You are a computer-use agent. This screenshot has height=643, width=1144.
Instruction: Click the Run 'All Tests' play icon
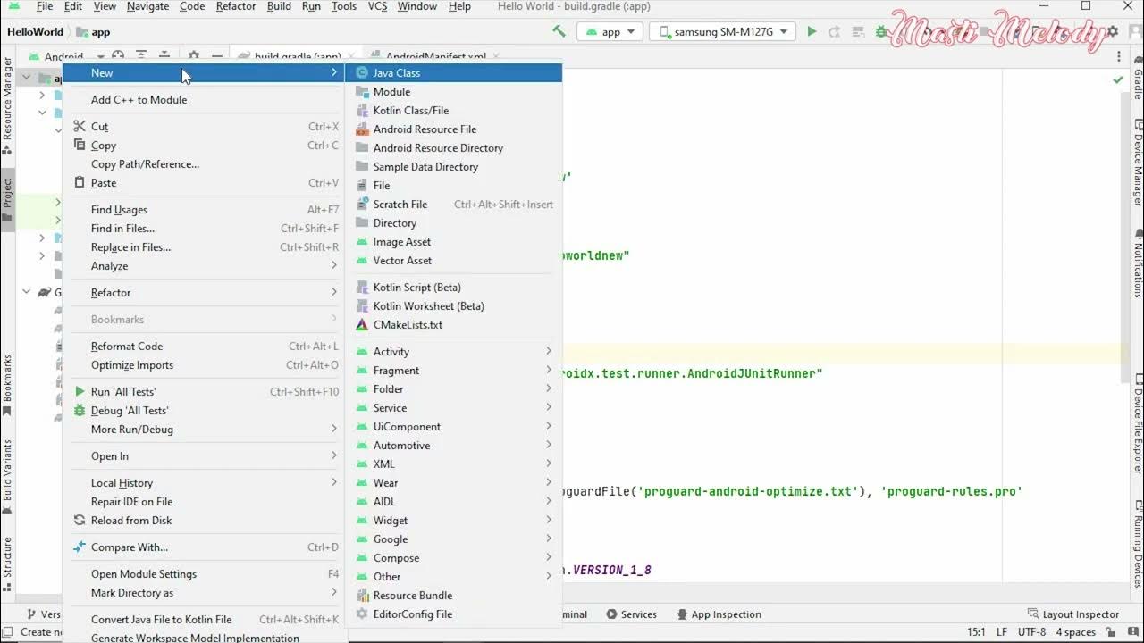pos(80,392)
